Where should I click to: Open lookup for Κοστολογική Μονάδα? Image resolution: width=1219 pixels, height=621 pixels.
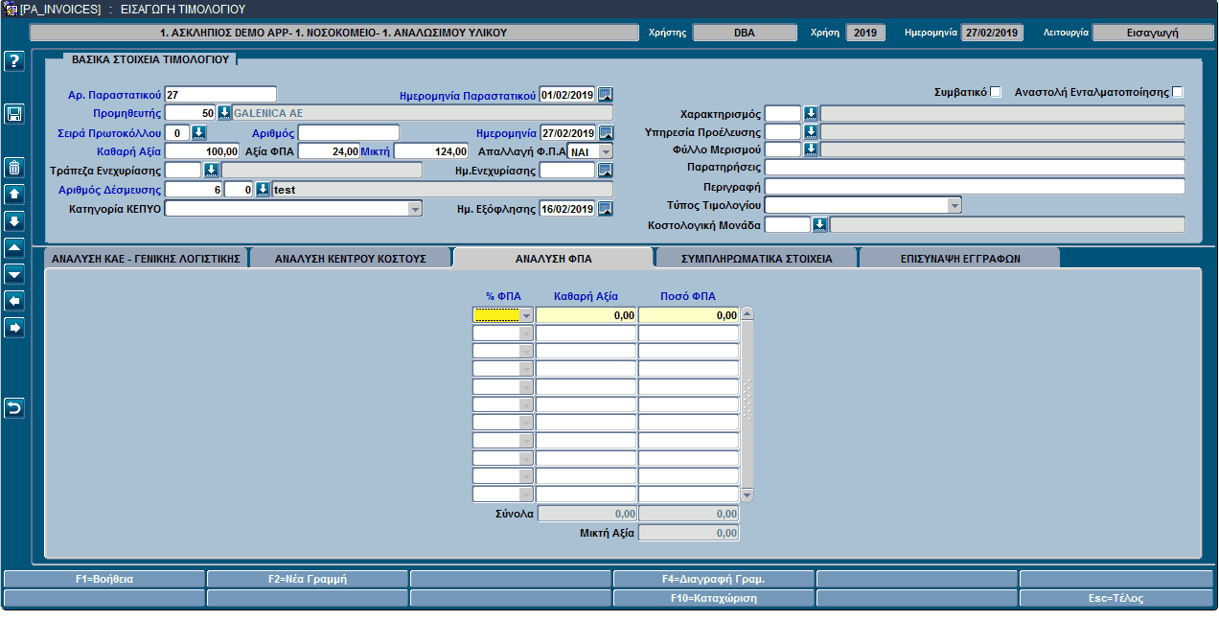coord(819,225)
